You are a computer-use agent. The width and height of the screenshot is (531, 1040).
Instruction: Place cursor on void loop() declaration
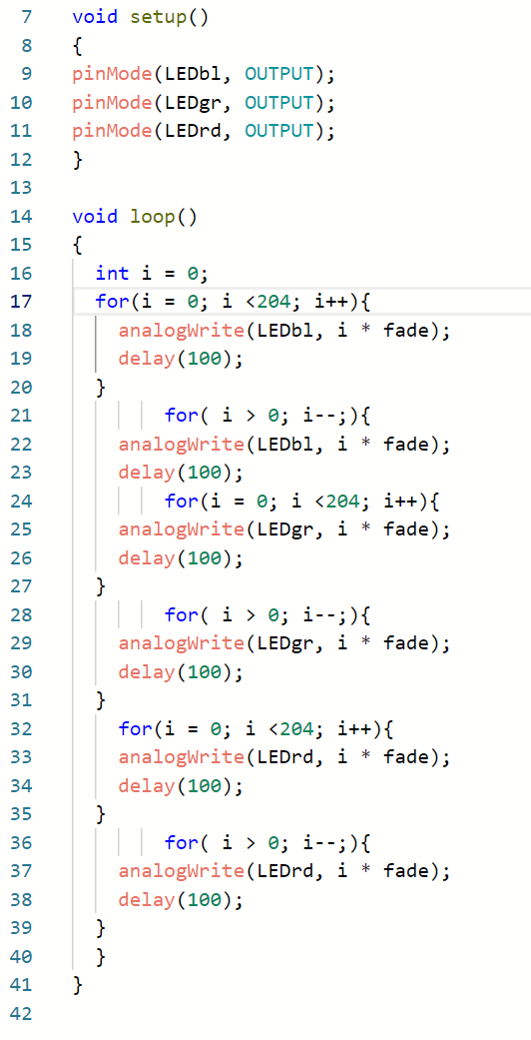[135, 216]
